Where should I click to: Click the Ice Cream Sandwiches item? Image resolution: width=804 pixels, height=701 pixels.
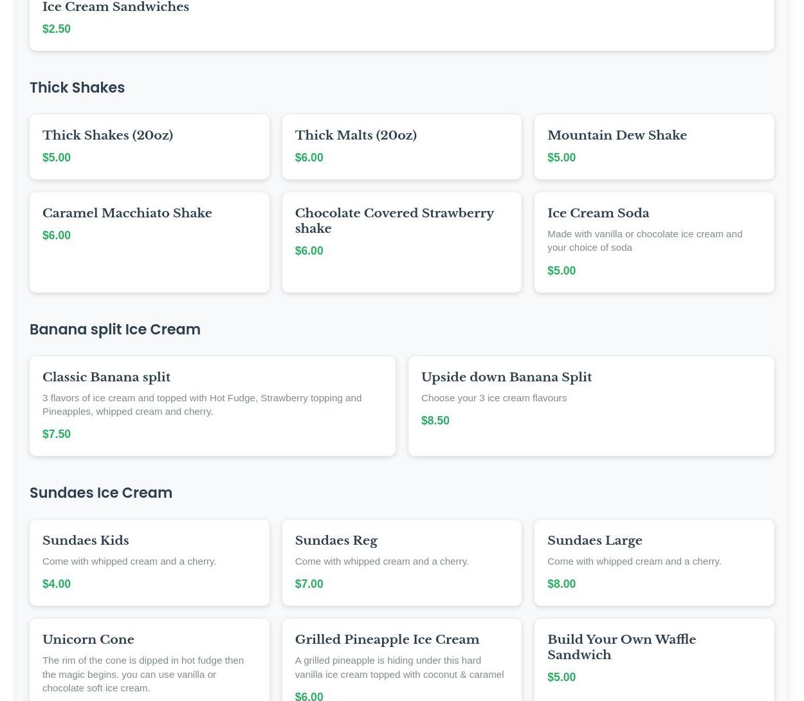(116, 8)
